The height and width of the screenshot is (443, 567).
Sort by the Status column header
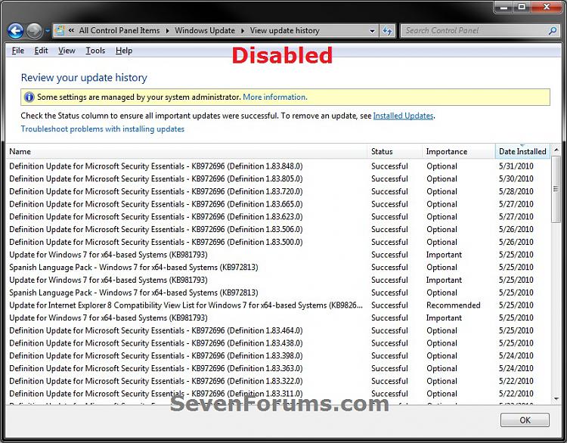click(x=395, y=151)
